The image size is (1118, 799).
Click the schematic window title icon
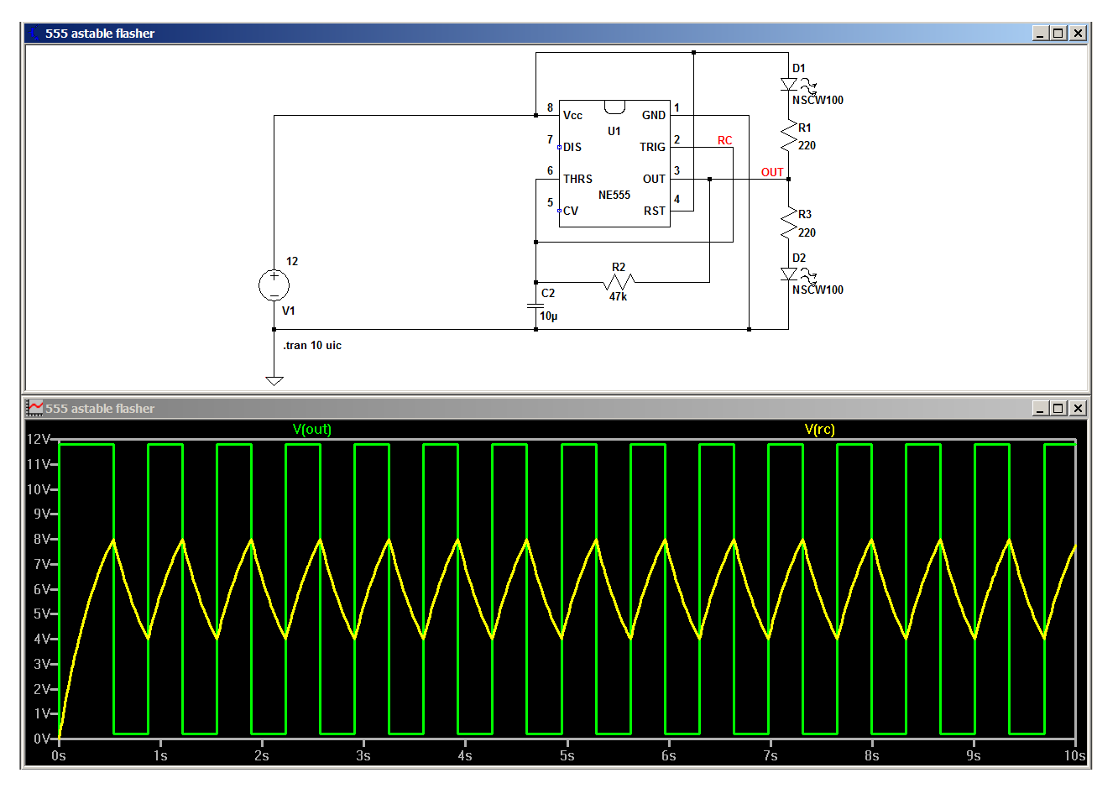click(x=34, y=34)
